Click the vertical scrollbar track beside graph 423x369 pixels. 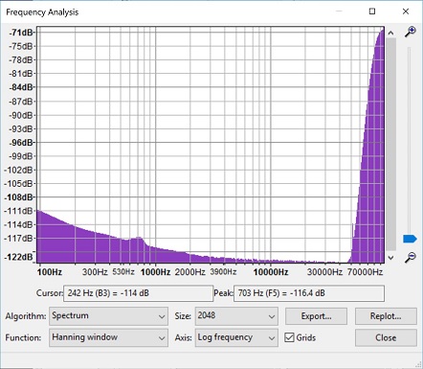click(390, 145)
